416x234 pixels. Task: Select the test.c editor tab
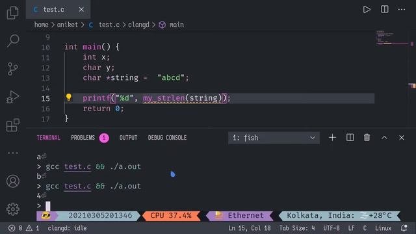(58, 10)
